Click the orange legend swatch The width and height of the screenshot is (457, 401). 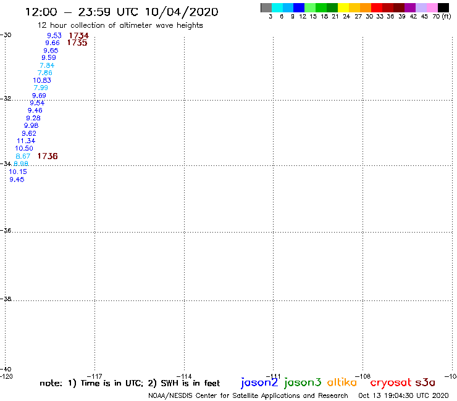(x=365, y=7)
